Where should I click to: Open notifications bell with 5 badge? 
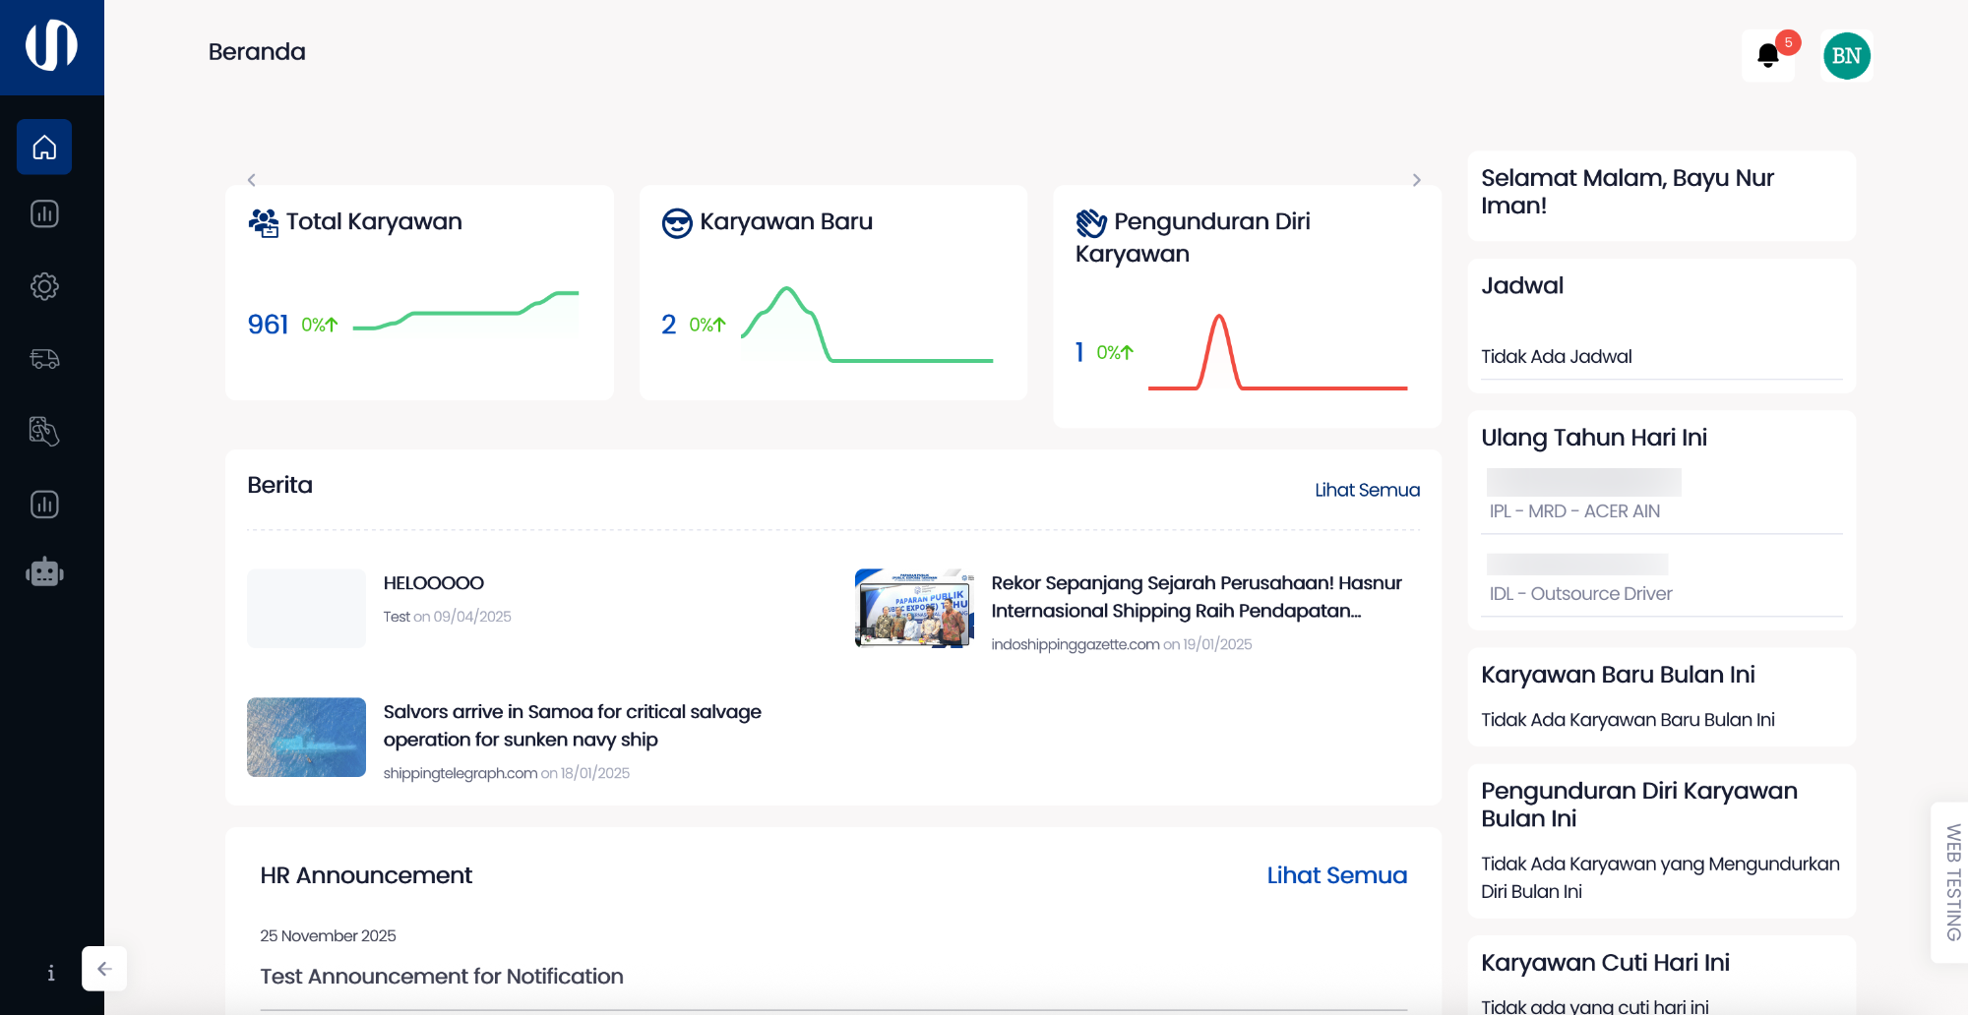pyautogui.click(x=1768, y=56)
